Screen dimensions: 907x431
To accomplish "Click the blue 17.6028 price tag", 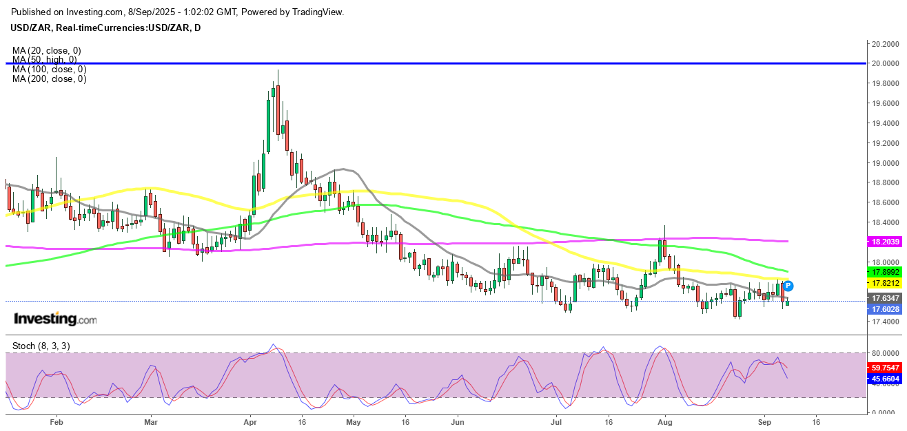I will pyautogui.click(x=884, y=310).
